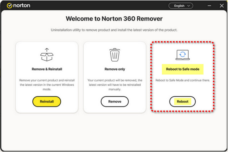Select the Reboot to Safe mode heading
The width and height of the screenshot is (228, 152).
(x=182, y=69)
